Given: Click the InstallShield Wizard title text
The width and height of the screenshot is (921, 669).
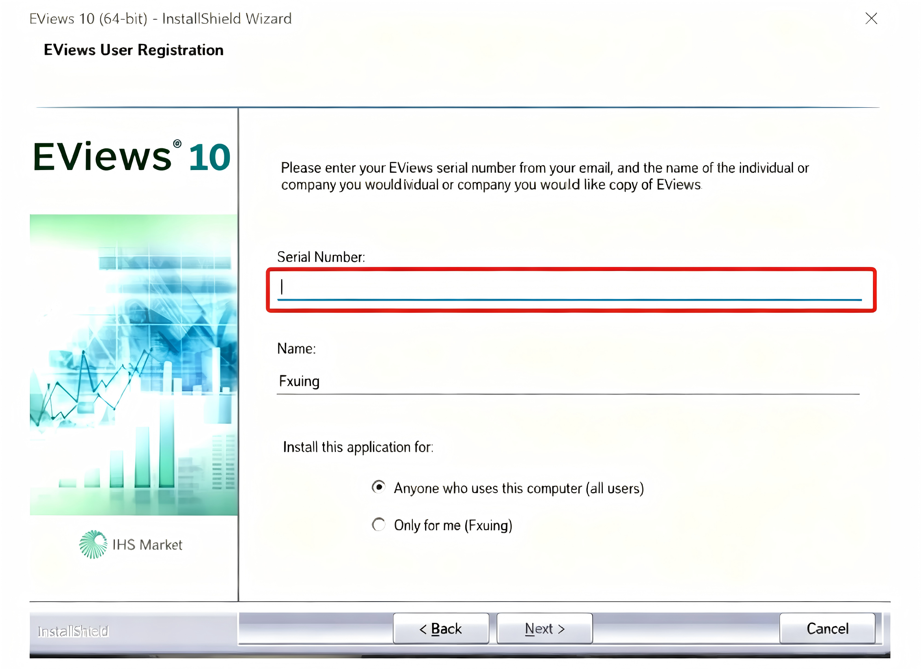Looking at the screenshot, I should tap(160, 19).
